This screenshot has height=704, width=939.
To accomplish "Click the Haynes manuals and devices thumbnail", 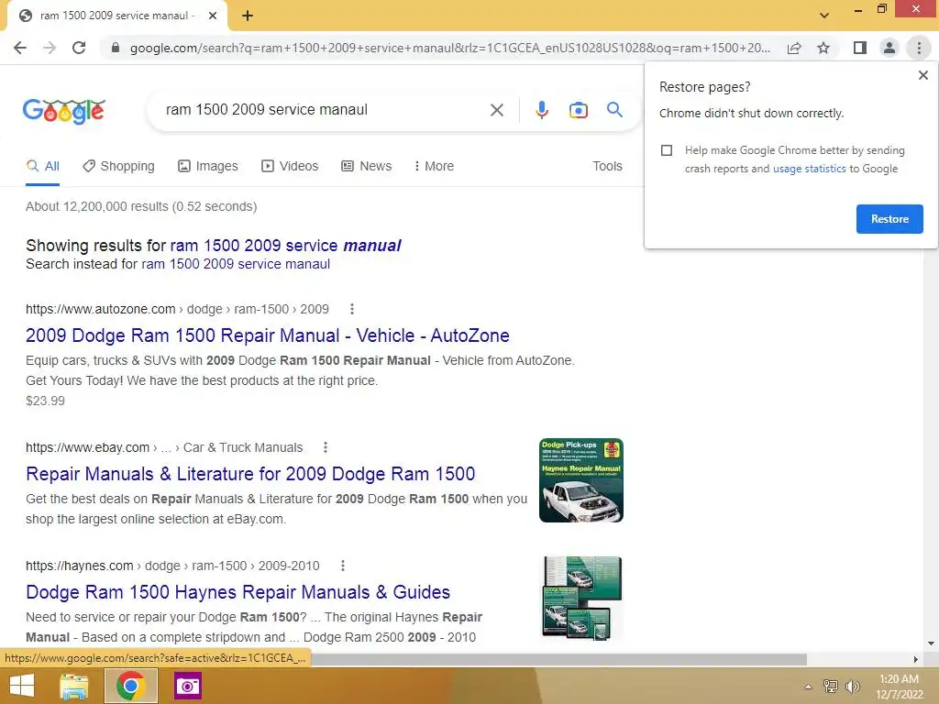I will point(582,598).
